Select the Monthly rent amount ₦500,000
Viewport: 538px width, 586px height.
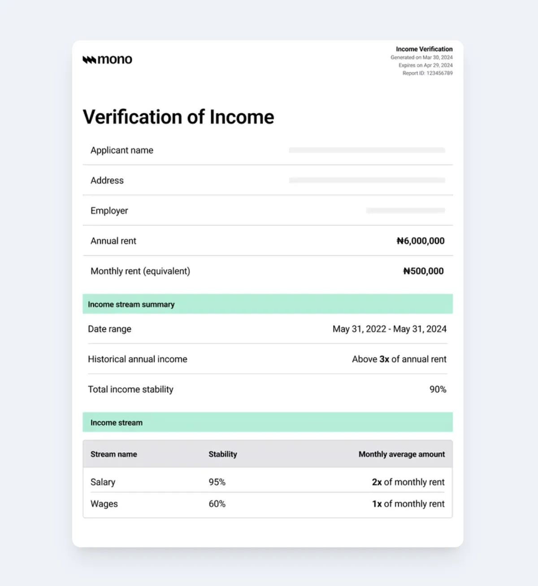[x=423, y=271]
